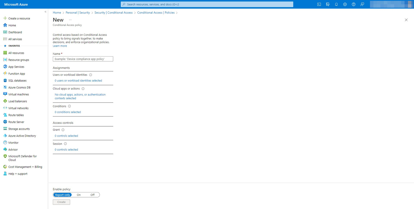Collapse the left sidebar with double chevron
Screen dimensions: 414x209
click(x=46, y=12)
